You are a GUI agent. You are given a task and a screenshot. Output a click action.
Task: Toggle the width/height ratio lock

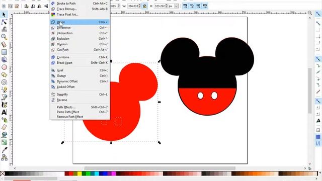pyautogui.click(x=145, y=6)
